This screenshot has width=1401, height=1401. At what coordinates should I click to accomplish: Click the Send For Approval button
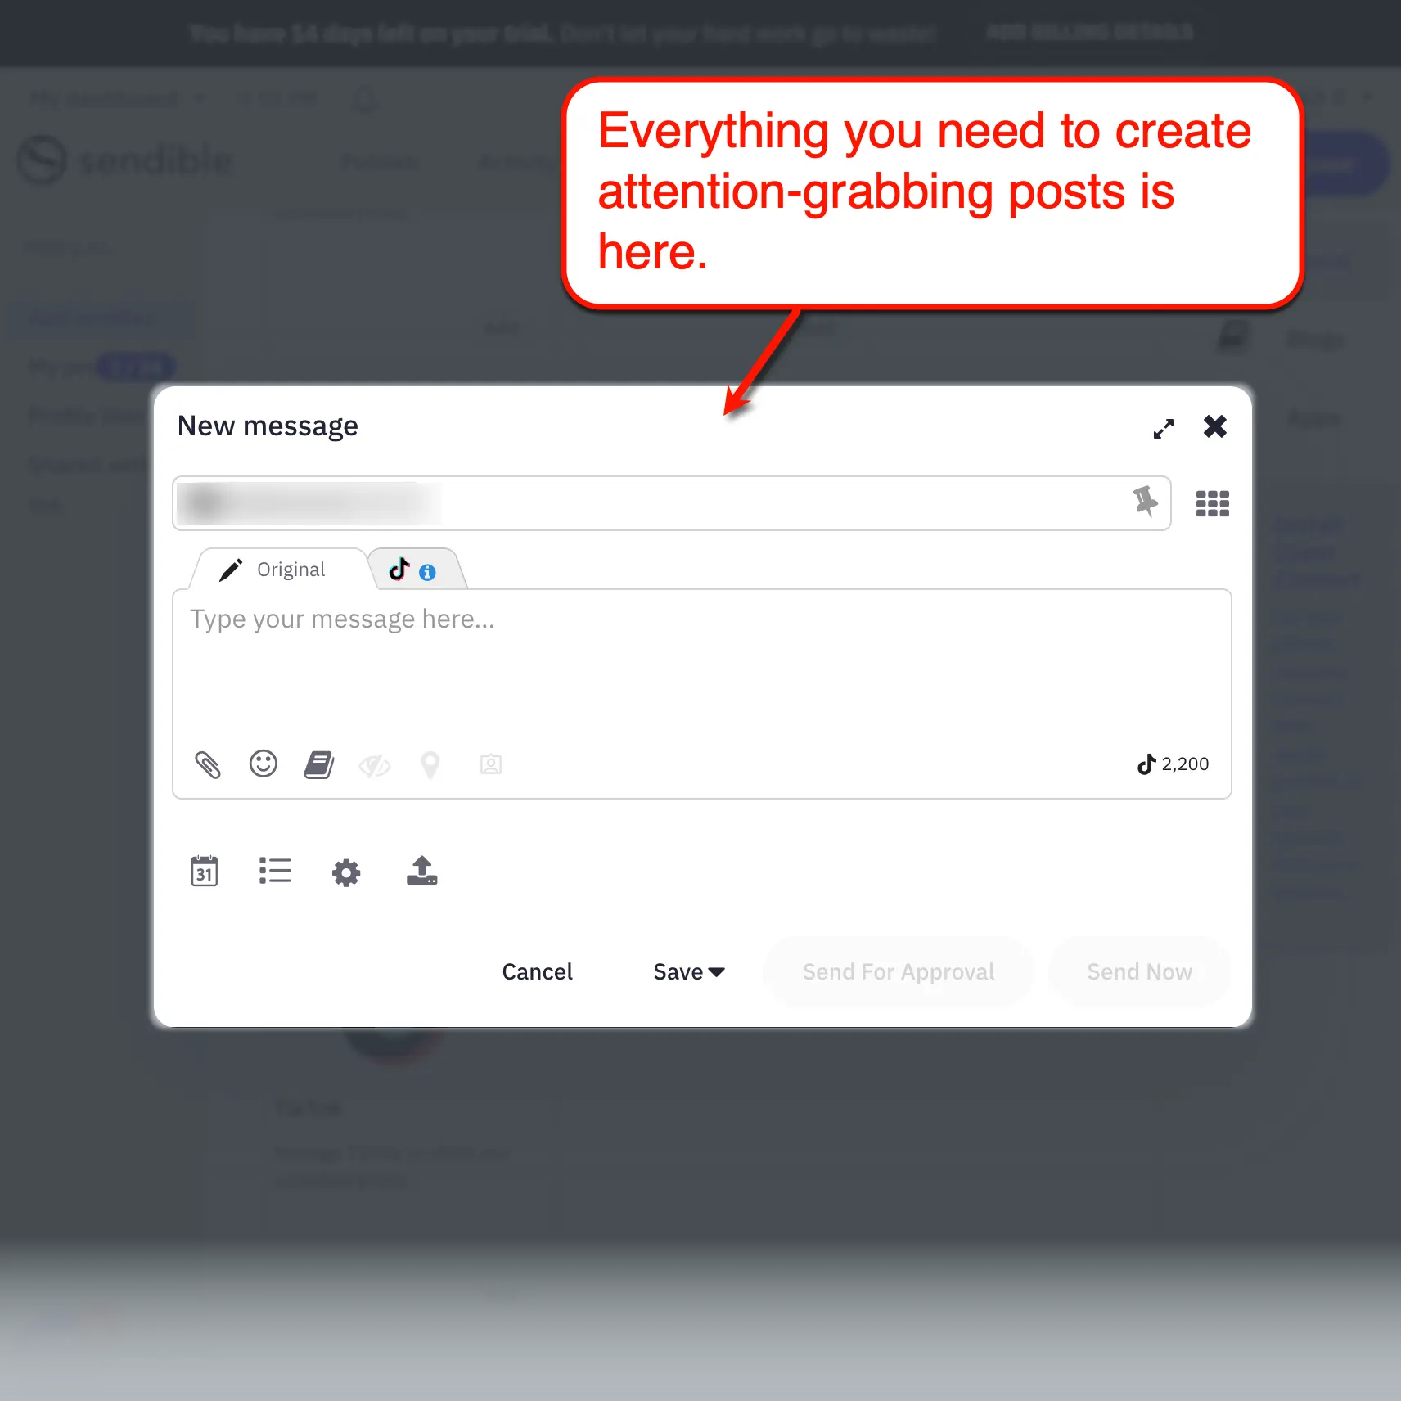(x=898, y=971)
